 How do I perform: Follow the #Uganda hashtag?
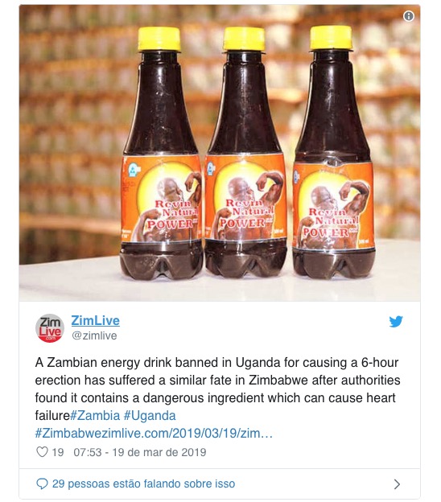point(150,416)
